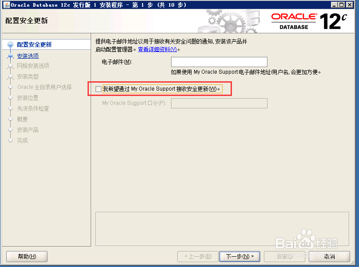The image size is (359, 267).
Task: Select 安装选项 in the step tree
Action: click(x=29, y=55)
